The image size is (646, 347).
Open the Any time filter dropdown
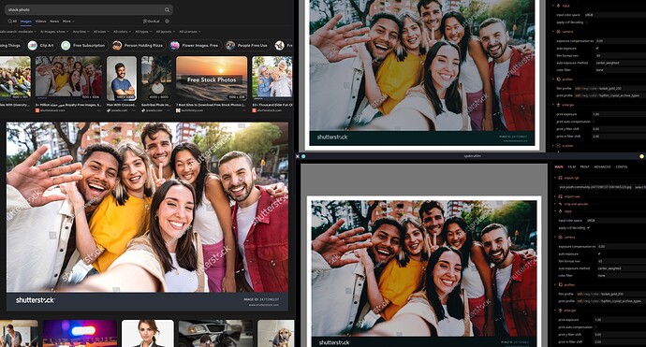pyautogui.click(x=81, y=32)
